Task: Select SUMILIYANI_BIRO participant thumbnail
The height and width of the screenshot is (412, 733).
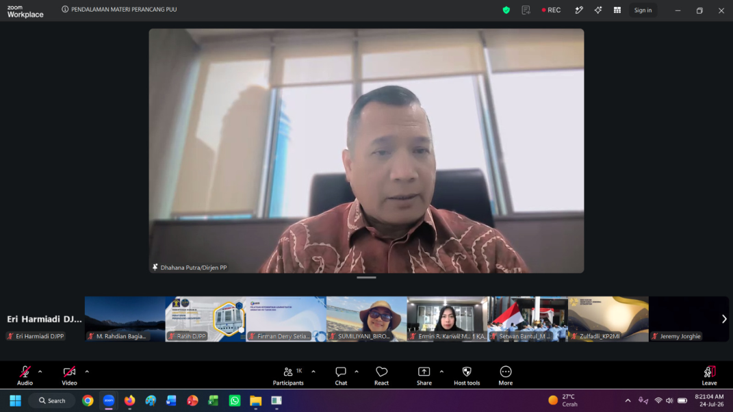Action: [367, 319]
